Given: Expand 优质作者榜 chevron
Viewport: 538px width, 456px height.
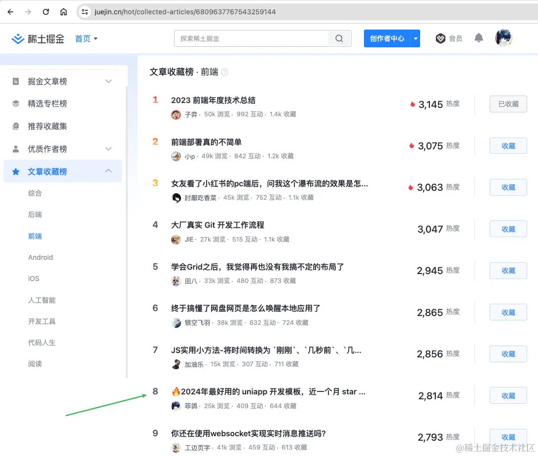Looking at the screenshot, I should click(108, 149).
